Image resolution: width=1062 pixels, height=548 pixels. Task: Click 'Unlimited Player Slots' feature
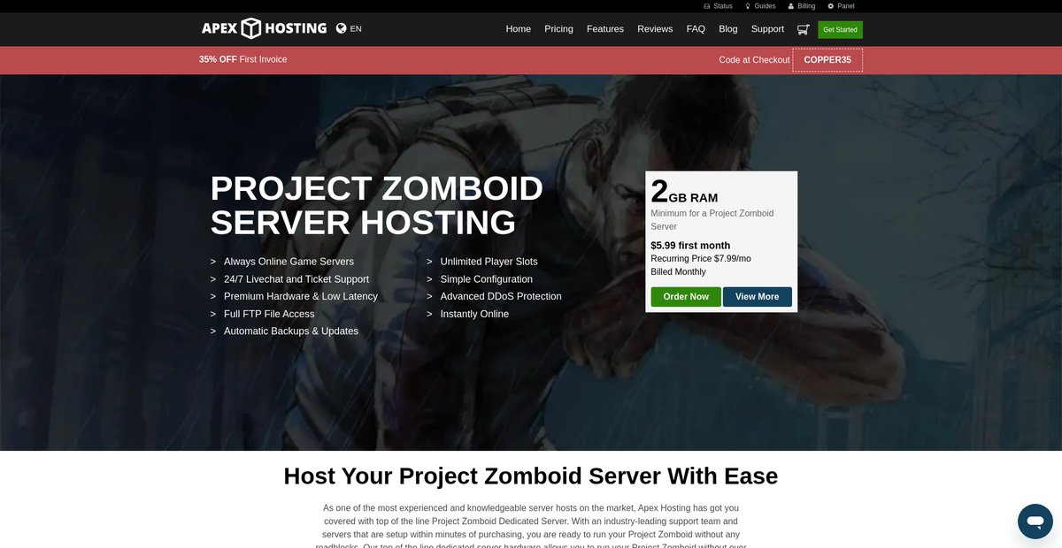489,262
